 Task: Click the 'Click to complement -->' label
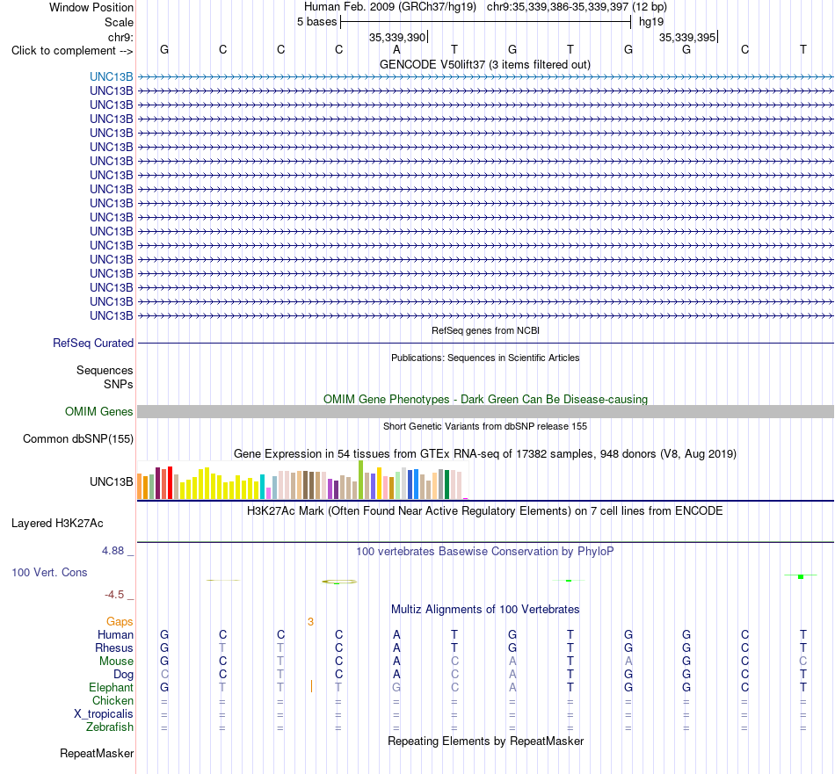(72, 51)
